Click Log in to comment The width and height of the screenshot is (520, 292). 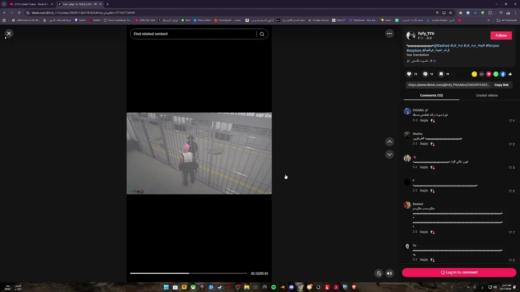459,273
